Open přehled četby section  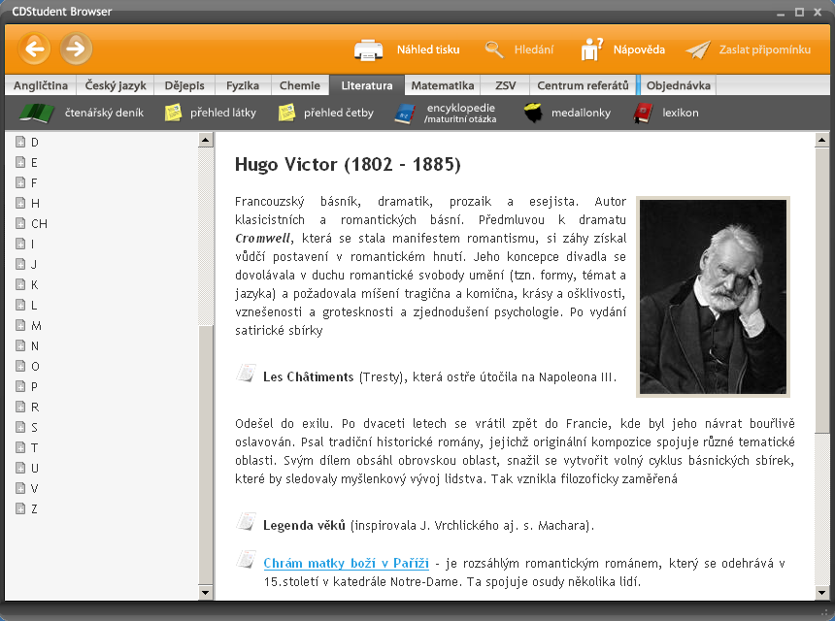pos(339,113)
